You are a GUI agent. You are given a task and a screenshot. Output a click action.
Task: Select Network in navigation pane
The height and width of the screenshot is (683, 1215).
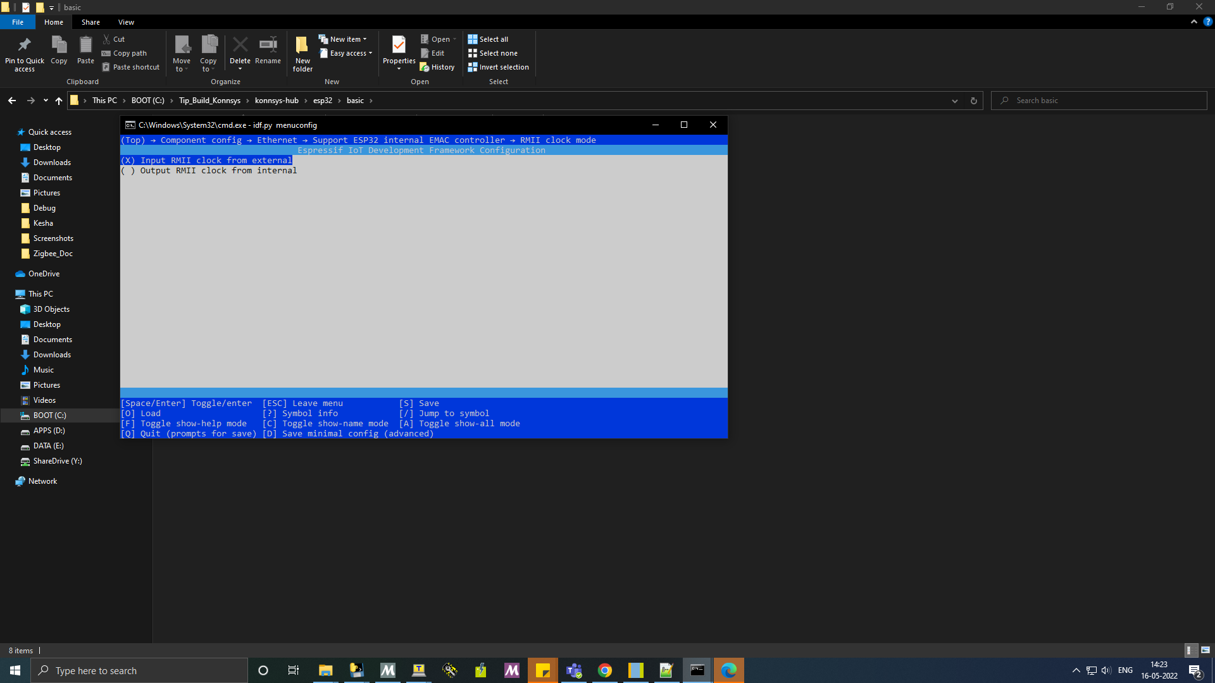(x=42, y=481)
